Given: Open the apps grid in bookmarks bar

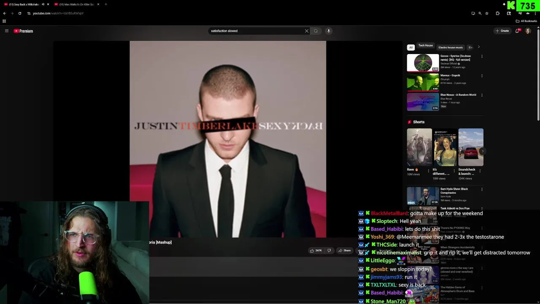Looking at the screenshot, I should pos(4,21).
